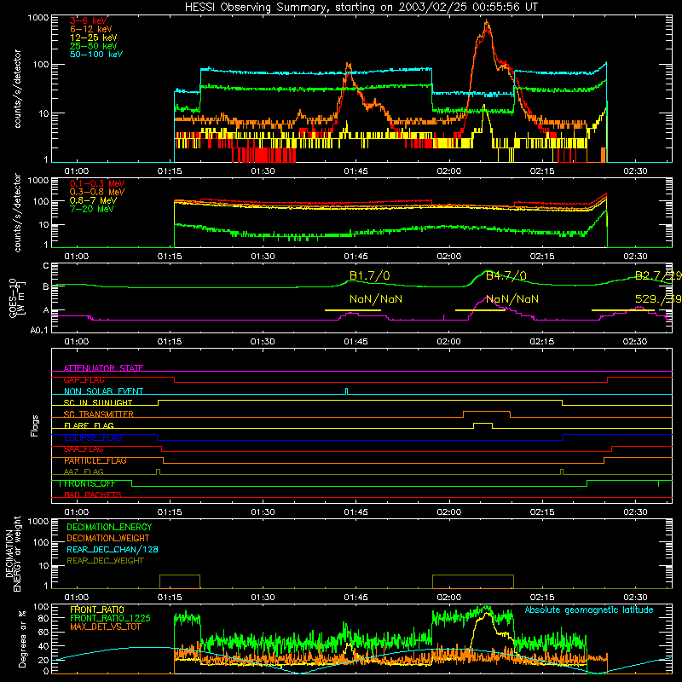The width and height of the screenshot is (682, 682).
Task: Select the SC_IN_SUNLIGHT flag label
Action: pyautogui.click(x=98, y=402)
